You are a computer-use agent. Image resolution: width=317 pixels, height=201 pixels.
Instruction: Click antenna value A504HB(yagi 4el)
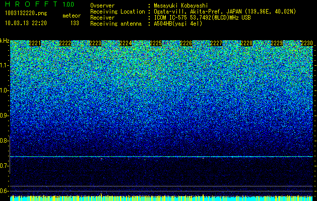pyautogui.click(x=178, y=24)
